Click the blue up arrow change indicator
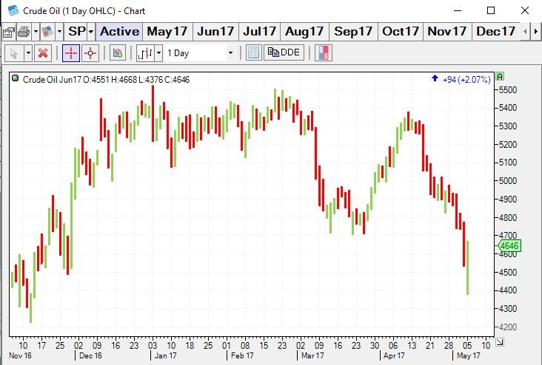The image size is (542, 365). (435, 78)
